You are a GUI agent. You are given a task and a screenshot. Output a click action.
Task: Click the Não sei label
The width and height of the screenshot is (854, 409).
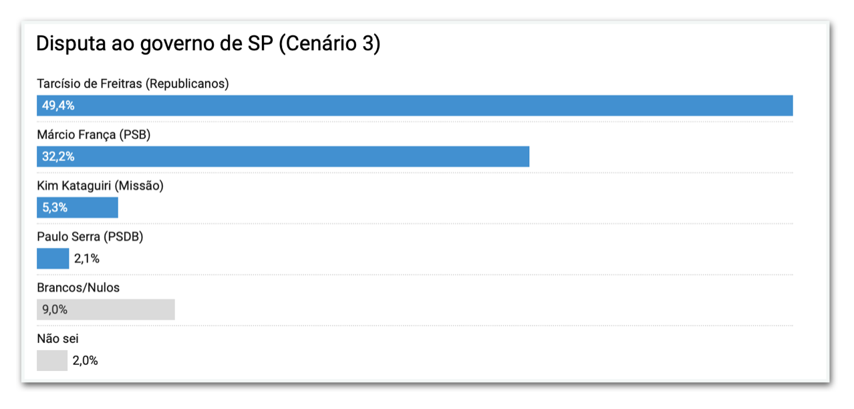pos(58,339)
